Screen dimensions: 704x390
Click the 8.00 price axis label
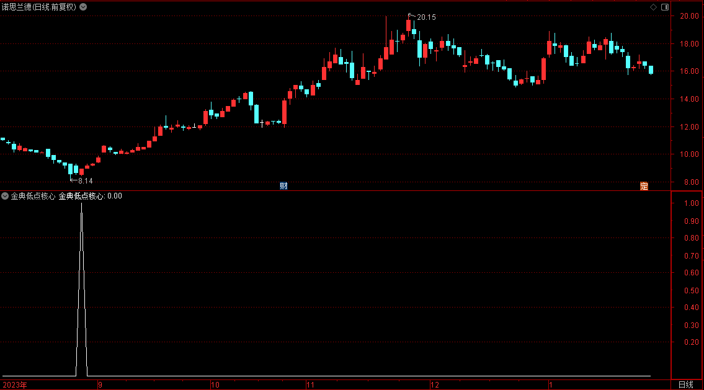692,182
